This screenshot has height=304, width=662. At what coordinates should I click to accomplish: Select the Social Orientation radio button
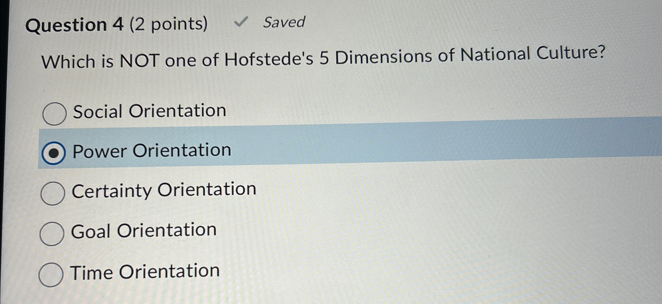55,113
